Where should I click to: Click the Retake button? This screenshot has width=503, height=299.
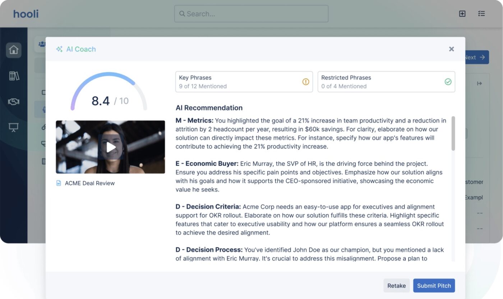396,286
